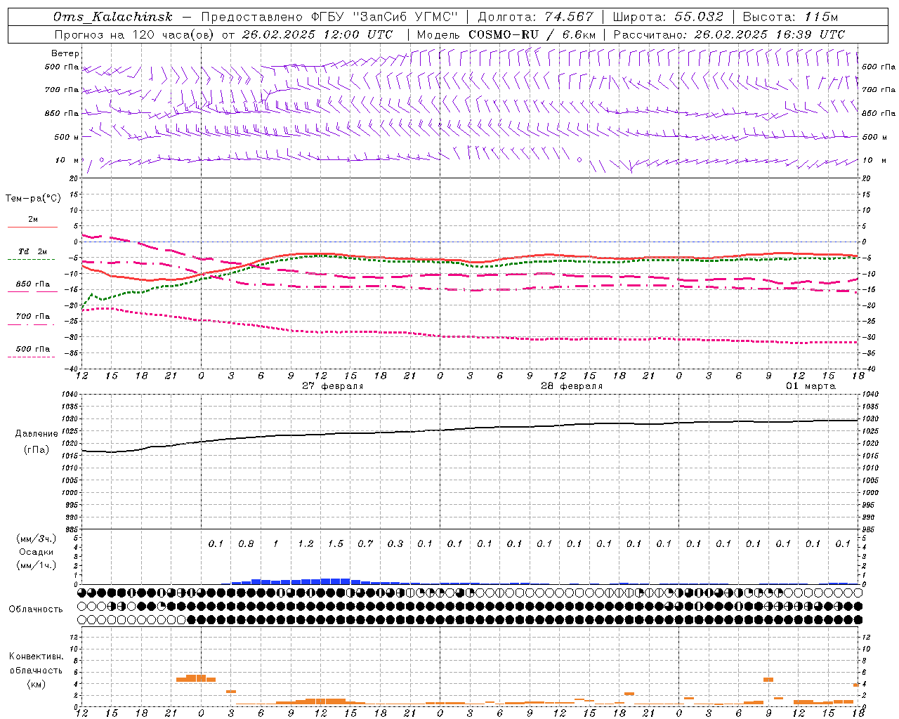The width and height of the screenshot is (899, 719).
Task: Select the model name COSMO-RU / 6.6км
Action: point(532,34)
